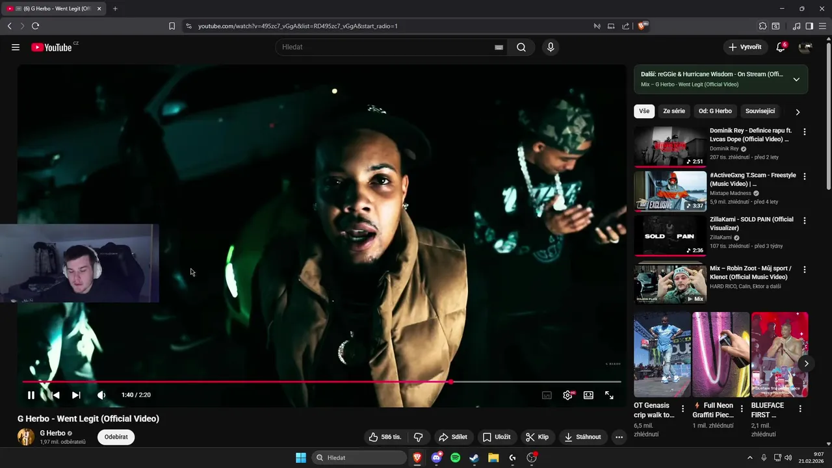Toggle theater mode

click(588, 395)
